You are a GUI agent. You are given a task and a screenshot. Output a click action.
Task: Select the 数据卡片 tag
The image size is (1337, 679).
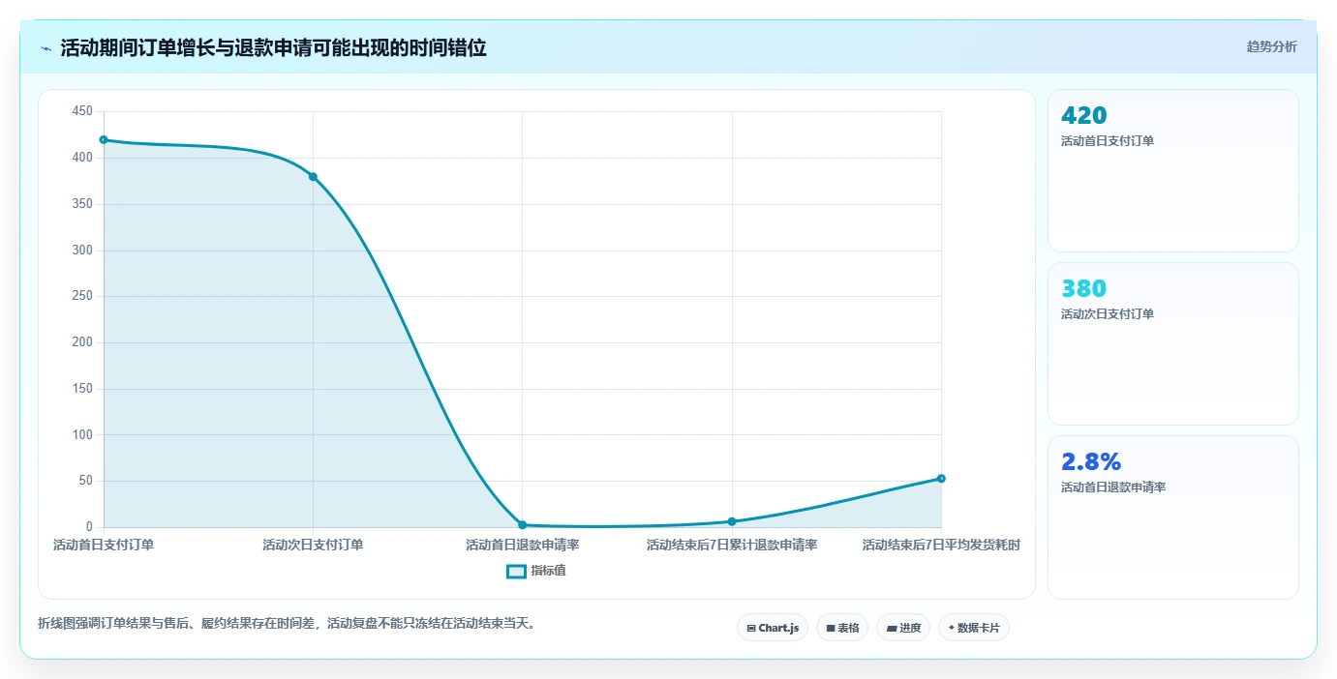pyautogui.click(x=974, y=628)
